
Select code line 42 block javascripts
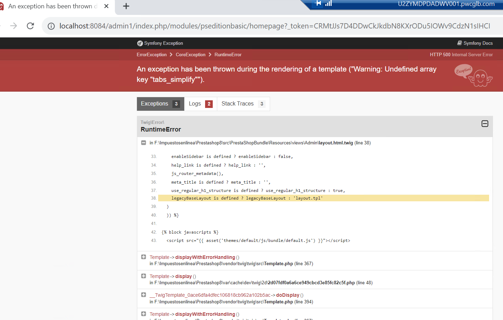click(x=190, y=232)
